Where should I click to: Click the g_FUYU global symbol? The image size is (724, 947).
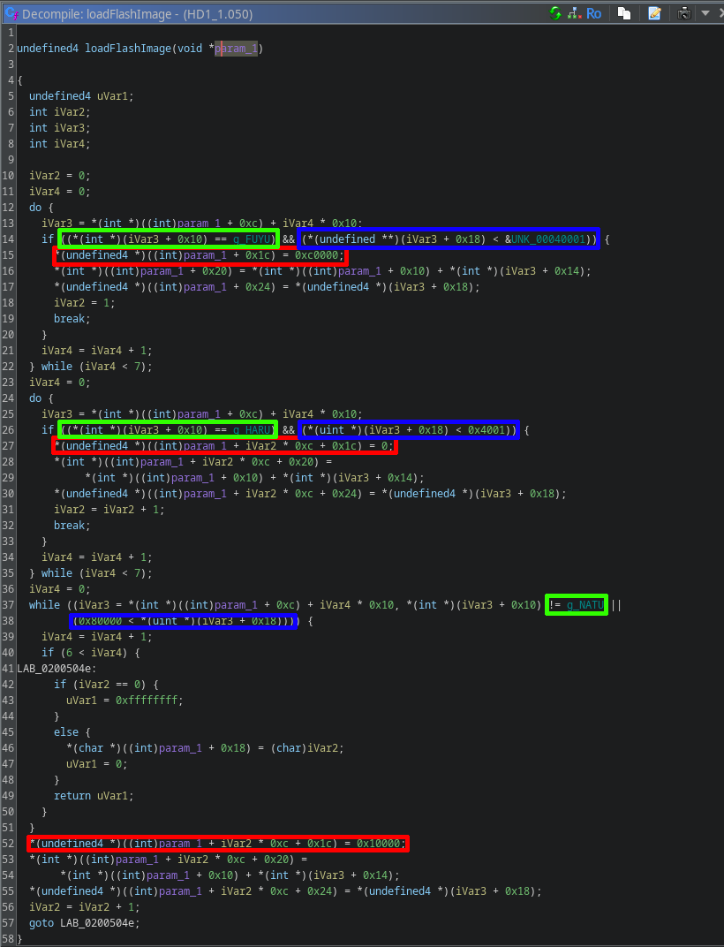pos(255,239)
